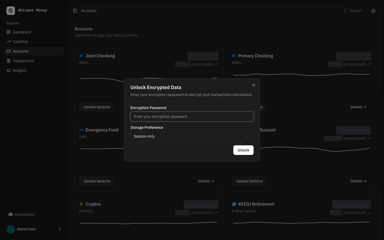Focus the encryption password input field
This screenshot has height=240, width=384.
tap(192, 117)
